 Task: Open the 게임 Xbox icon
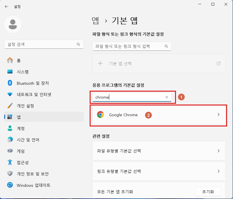10,151
